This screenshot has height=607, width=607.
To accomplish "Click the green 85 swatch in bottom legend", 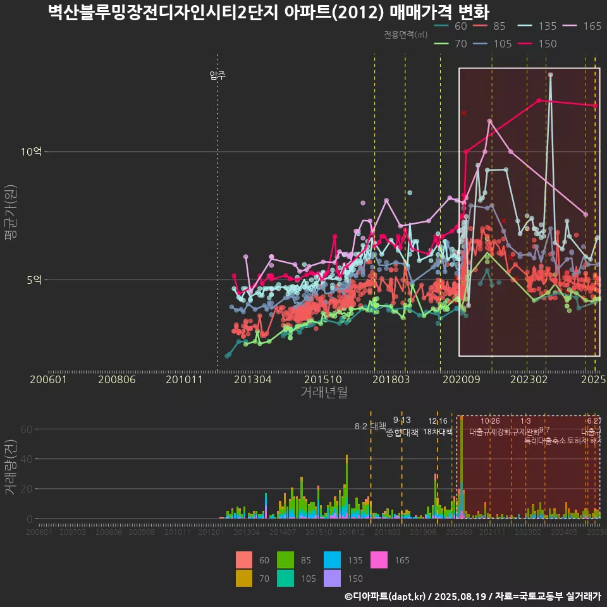I will [x=285, y=560].
